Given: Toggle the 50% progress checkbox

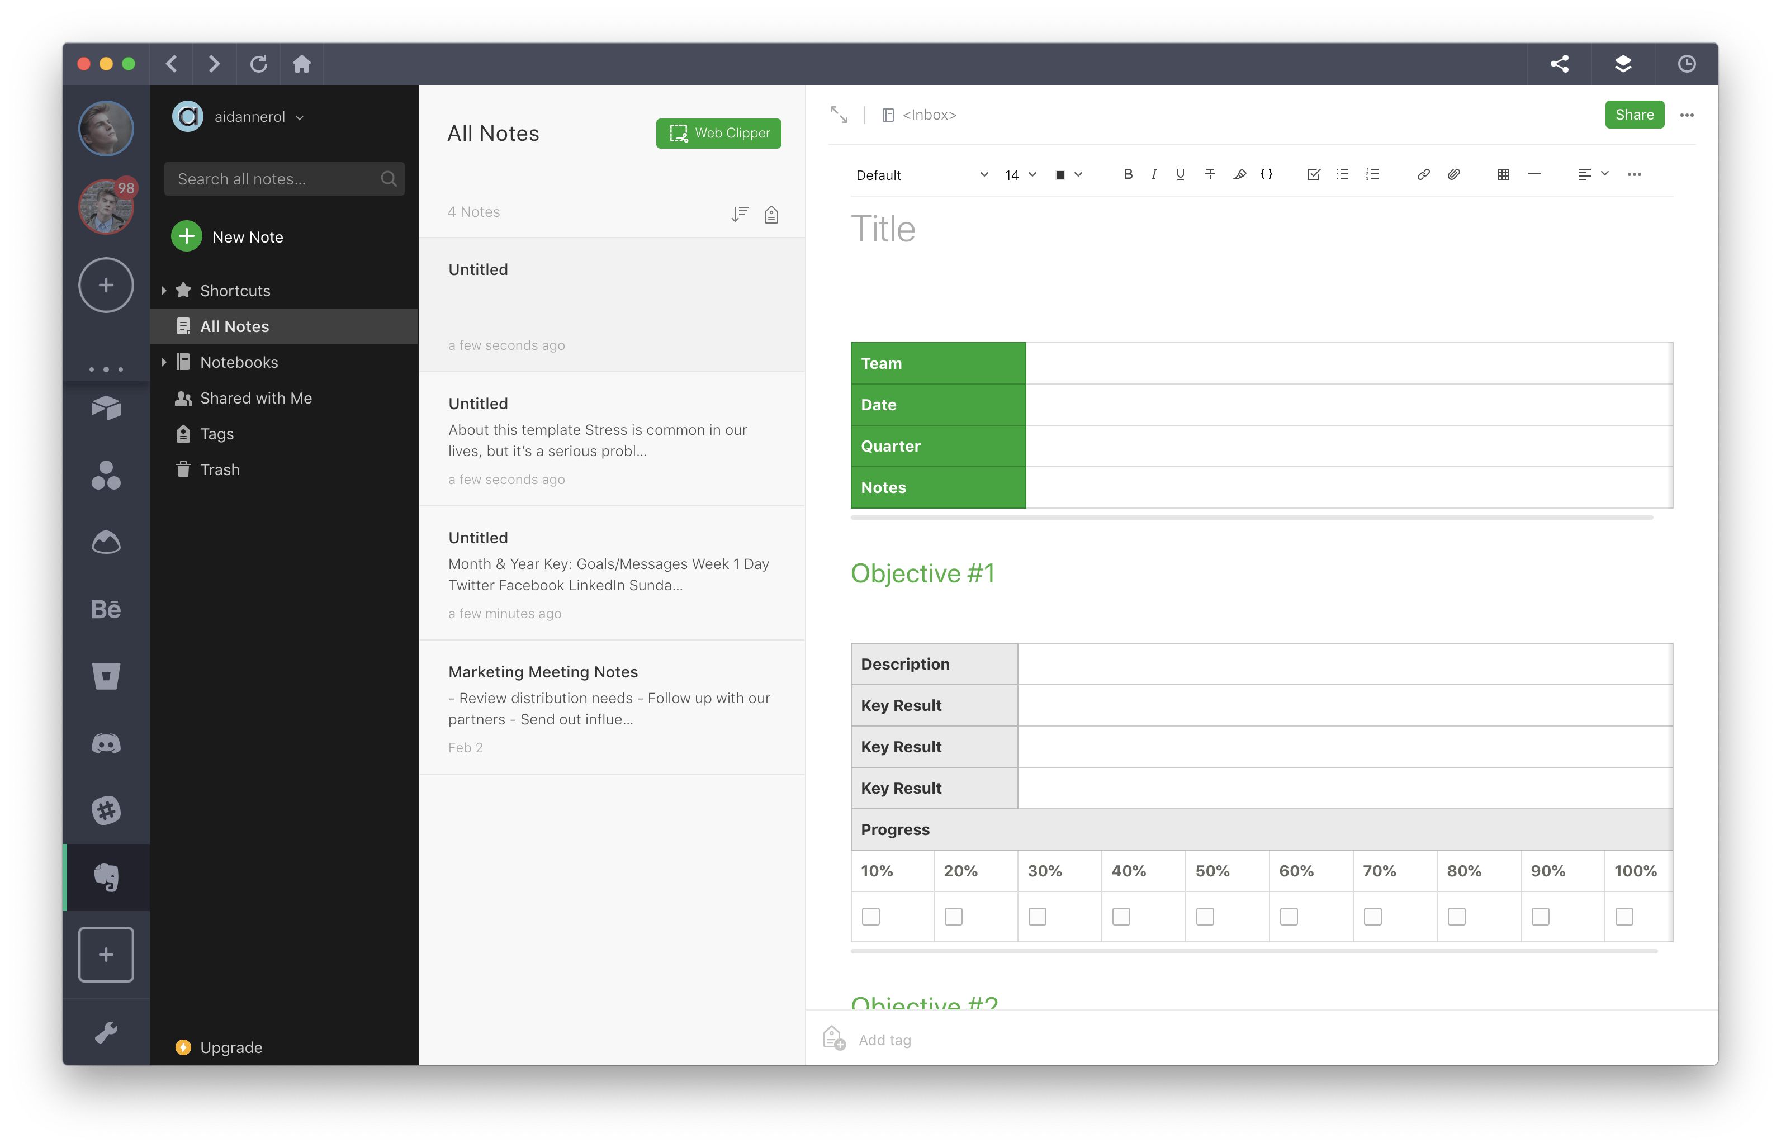Looking at the screenshot, I should pos(1205,916).
